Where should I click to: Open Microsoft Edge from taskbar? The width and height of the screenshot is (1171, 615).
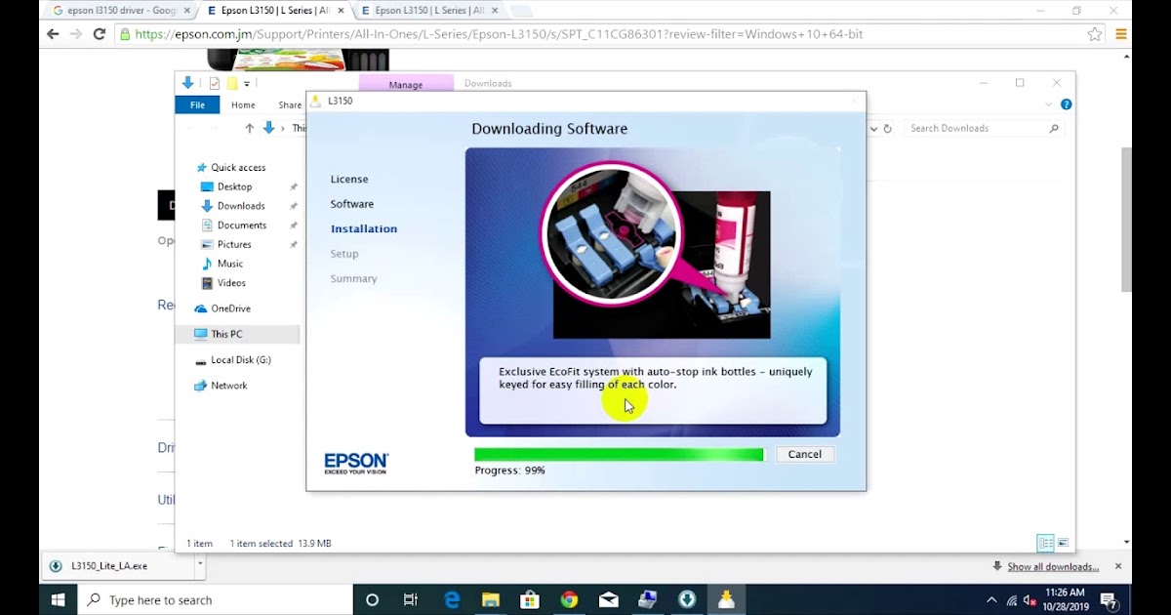coord(452,599)
